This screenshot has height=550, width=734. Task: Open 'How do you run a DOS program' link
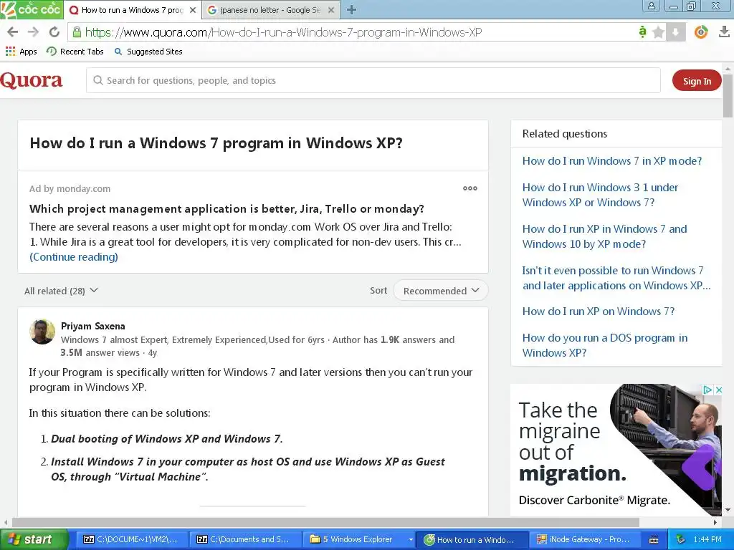point(605,345)
